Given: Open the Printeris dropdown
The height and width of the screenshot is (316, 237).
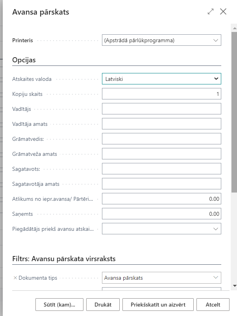Looking at the screenshot, I should click(x=161, y=40).
